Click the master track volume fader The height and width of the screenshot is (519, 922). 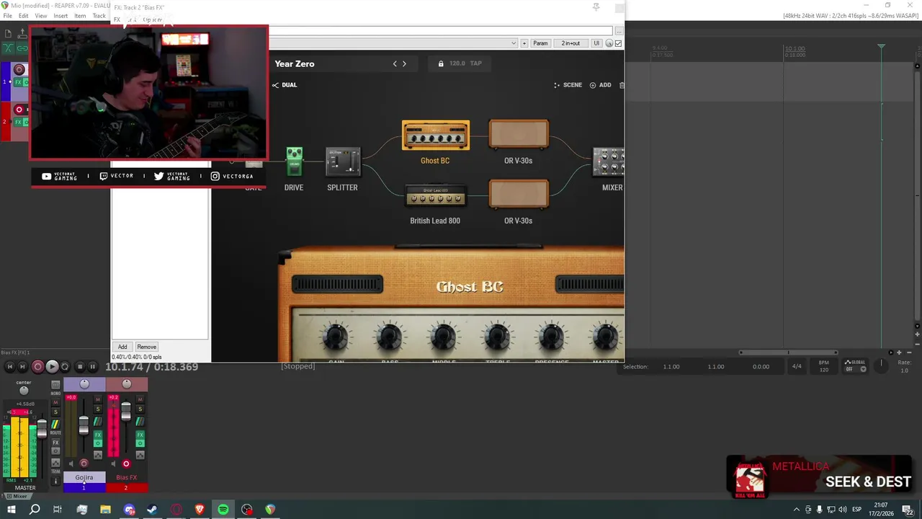(42, 429)
